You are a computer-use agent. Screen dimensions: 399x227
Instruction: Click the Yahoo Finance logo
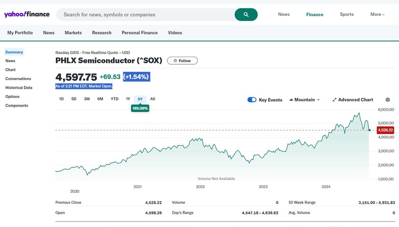(x=27, y=14)
